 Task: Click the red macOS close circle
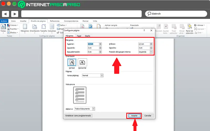pyautogui.click(x=3, y=4)
